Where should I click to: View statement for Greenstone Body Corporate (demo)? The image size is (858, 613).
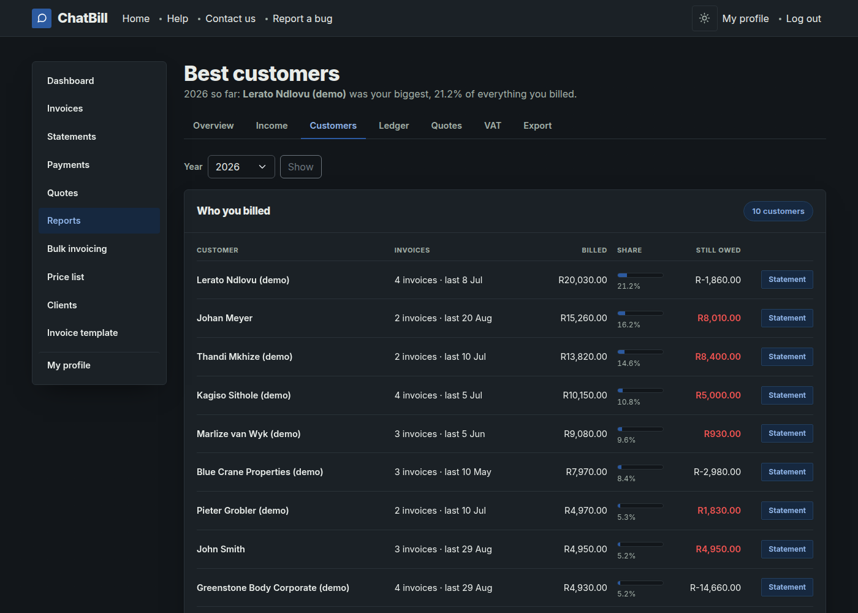(x=787, y=587)
